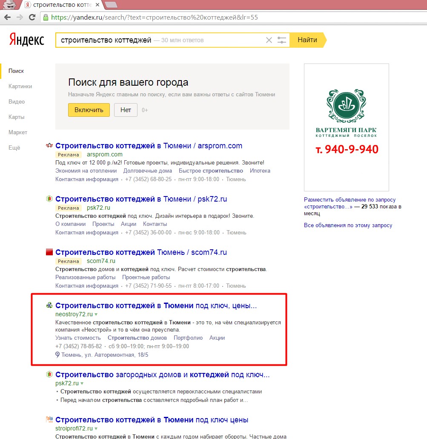Click arsprom.com result favicon

(x=49, y=145)
